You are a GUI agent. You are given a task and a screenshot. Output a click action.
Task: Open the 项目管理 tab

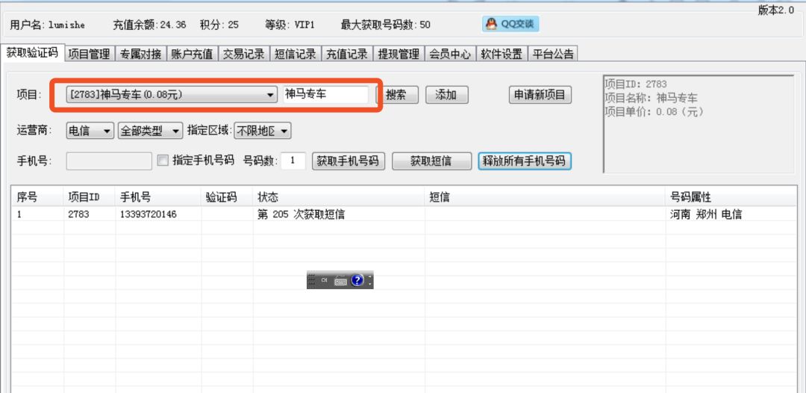(x=90, y=54)
